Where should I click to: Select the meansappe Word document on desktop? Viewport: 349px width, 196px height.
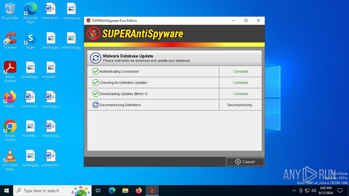pyautogui.click(x=51, y=100)
